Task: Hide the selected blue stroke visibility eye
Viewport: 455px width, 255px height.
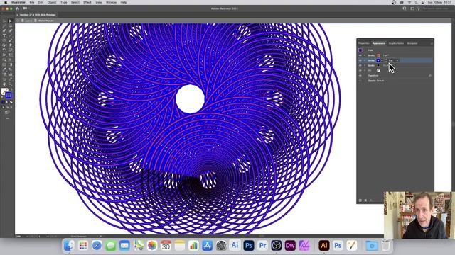Action: tap(360, 60)
